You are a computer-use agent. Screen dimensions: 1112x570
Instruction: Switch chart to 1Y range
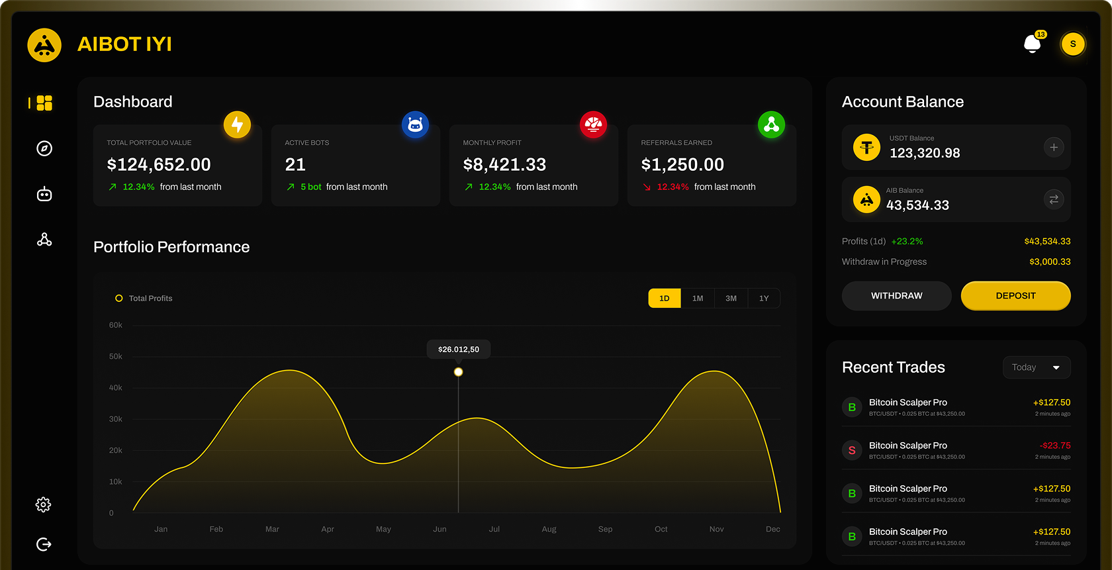764,299
